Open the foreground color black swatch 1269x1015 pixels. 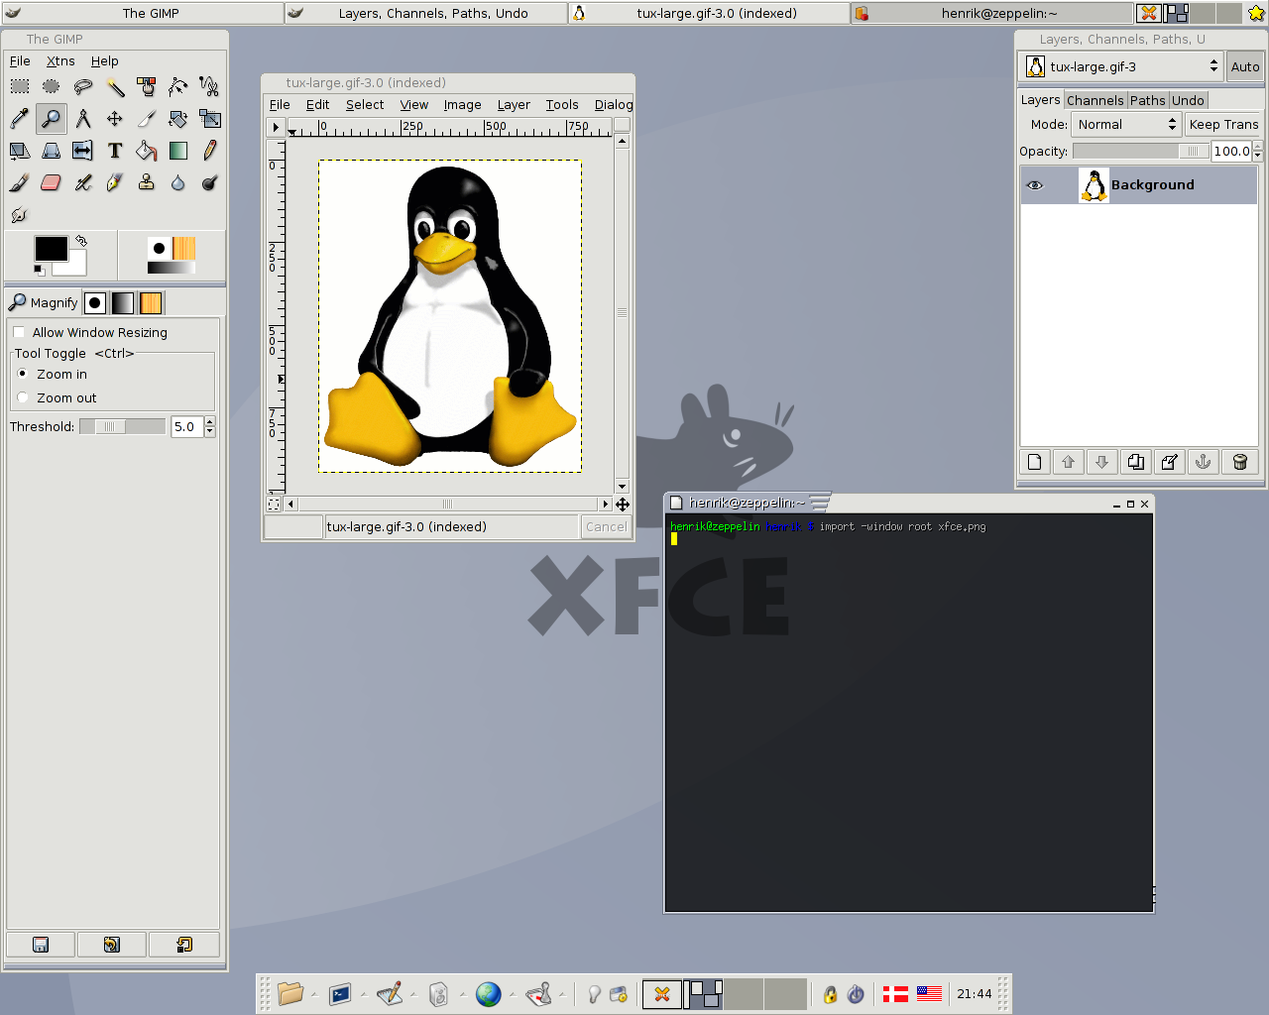(51, 248)
